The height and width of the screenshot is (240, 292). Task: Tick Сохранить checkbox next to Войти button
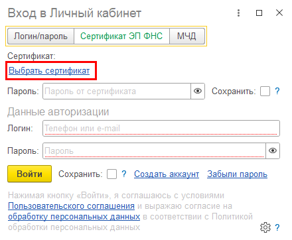(111, 174)
